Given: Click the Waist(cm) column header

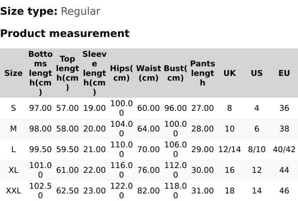Looking at the screenshot, I should click(x=149, y=73).
